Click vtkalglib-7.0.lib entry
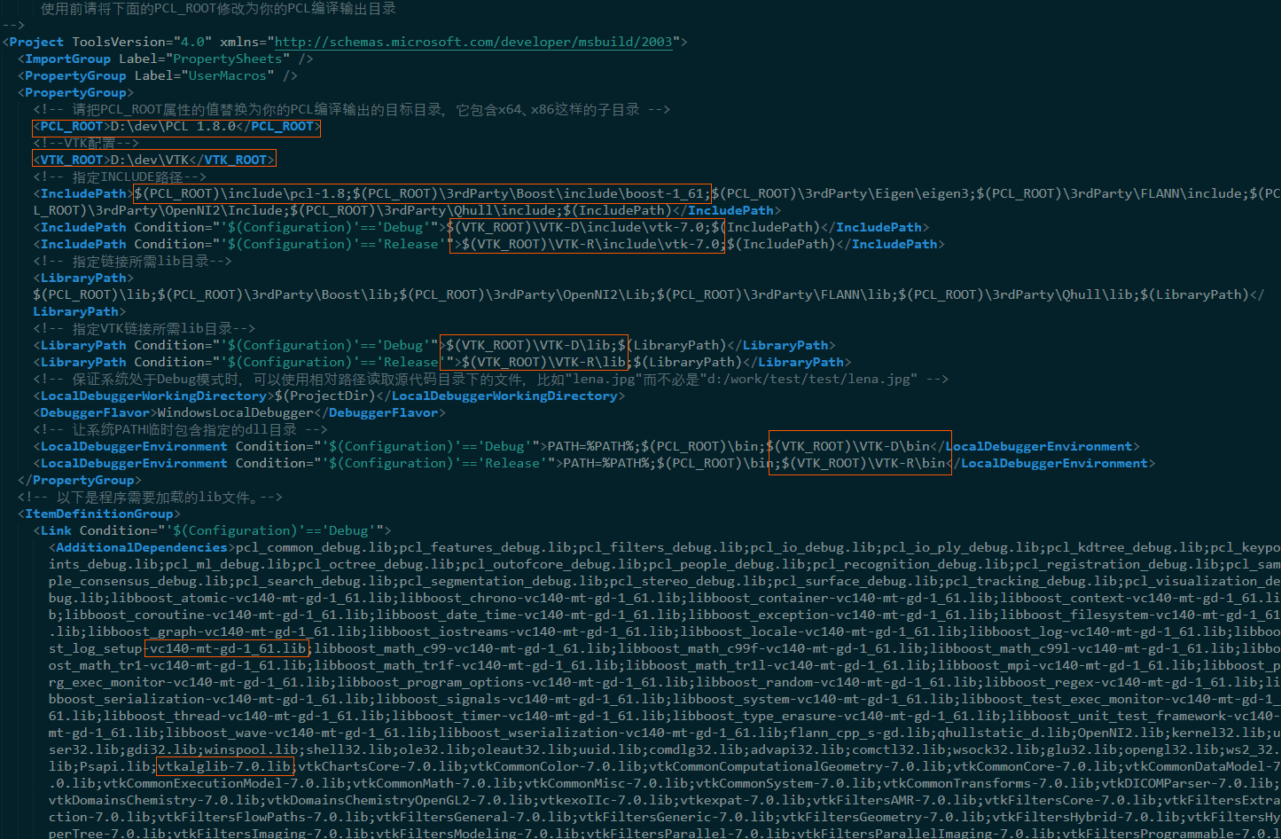The height and width of the screenshot is (839, 1281). (224, 766)
